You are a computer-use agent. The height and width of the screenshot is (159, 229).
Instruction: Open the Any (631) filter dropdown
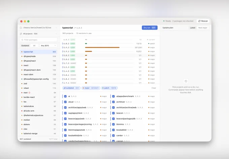coord(48,46)
